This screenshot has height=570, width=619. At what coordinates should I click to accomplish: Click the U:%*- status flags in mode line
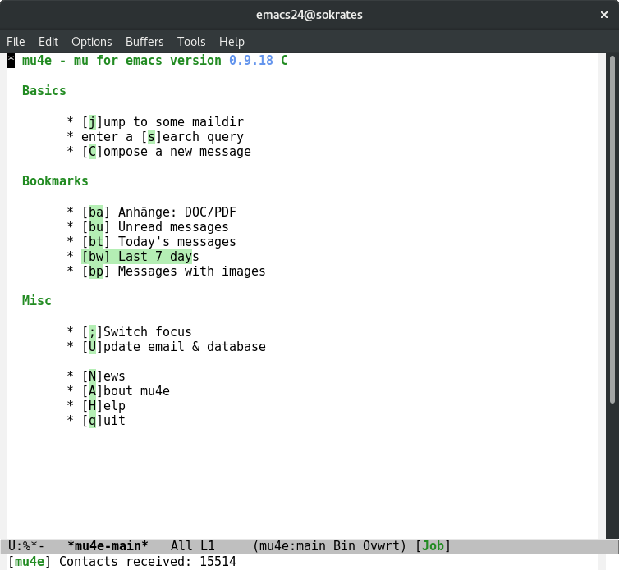(x=26, y=546)
